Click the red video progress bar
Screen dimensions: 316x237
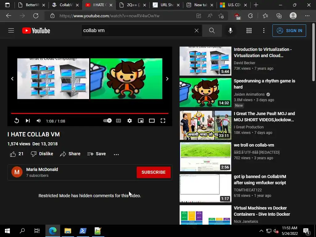(x=90, y=114)
